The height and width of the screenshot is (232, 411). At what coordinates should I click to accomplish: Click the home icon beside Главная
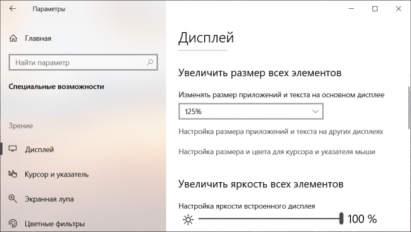tap(13, 38)
